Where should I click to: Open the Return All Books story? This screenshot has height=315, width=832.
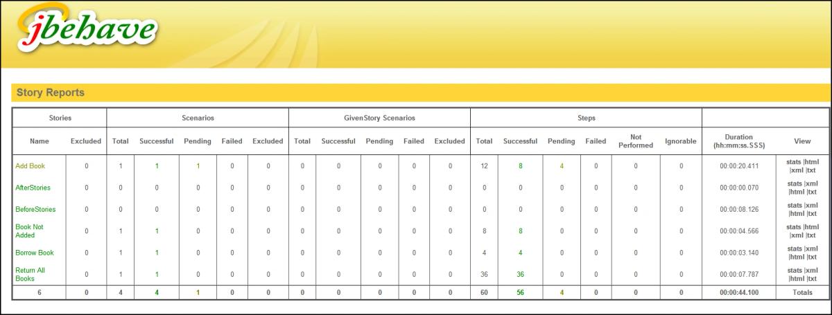pyautogui.click(x=31, y=274)
